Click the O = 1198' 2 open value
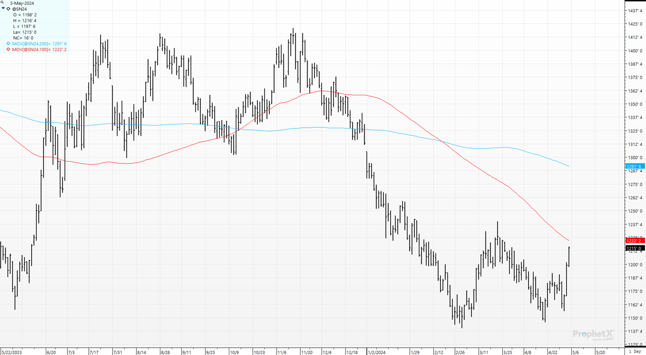Viewport: 646px width, 355px height. pyautogui.click(x=24, y=15)
